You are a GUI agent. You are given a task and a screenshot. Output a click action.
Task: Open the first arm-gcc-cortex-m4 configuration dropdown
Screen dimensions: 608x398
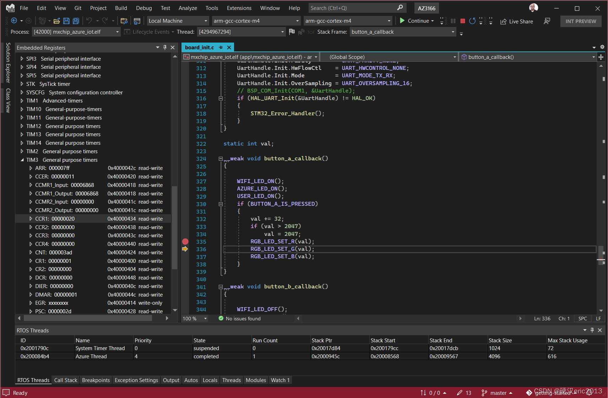[x=256, y=21]
